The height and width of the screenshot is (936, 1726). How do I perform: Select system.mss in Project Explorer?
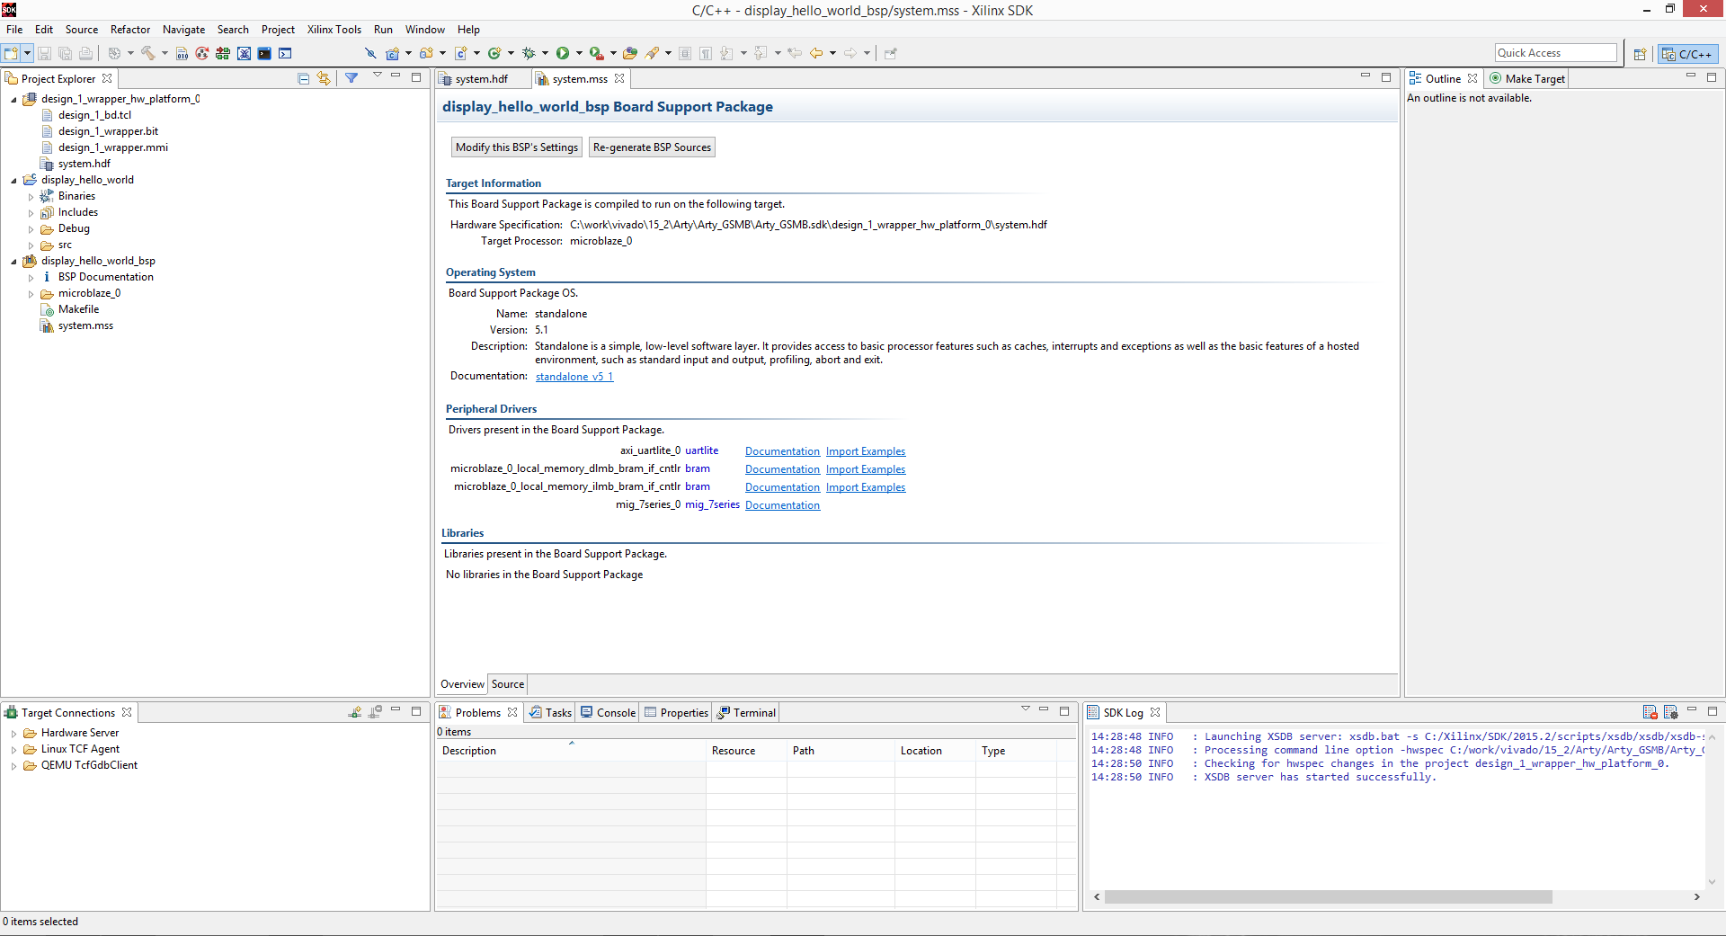pos(85,325)
